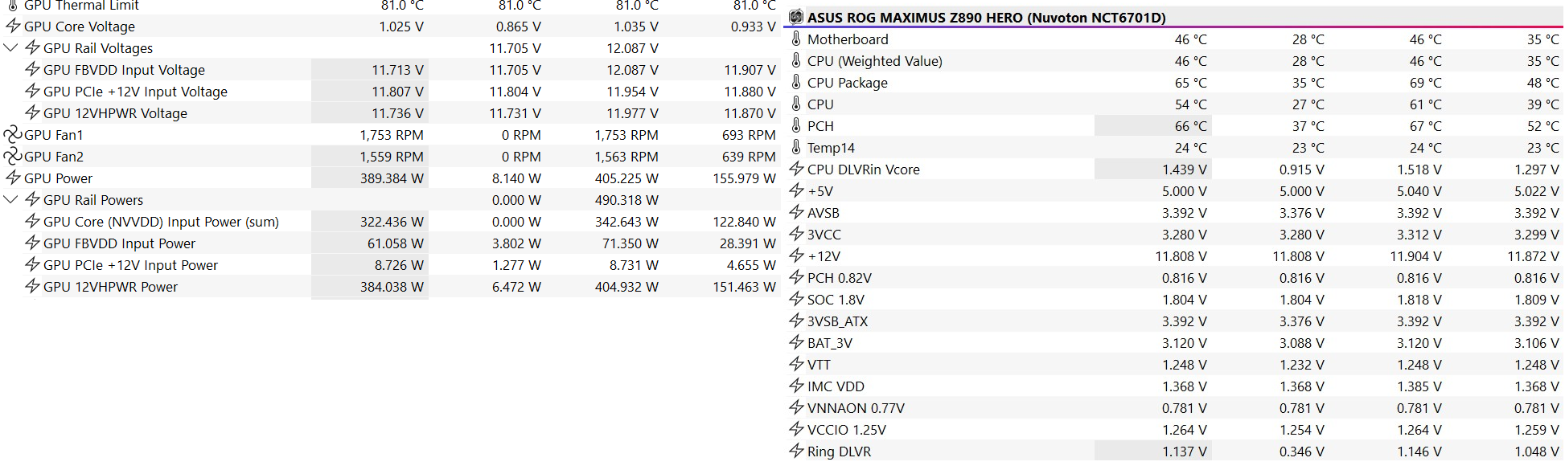Click the GPU Power bolt icon
1565x474 pixels.
[x=13, y=178]
